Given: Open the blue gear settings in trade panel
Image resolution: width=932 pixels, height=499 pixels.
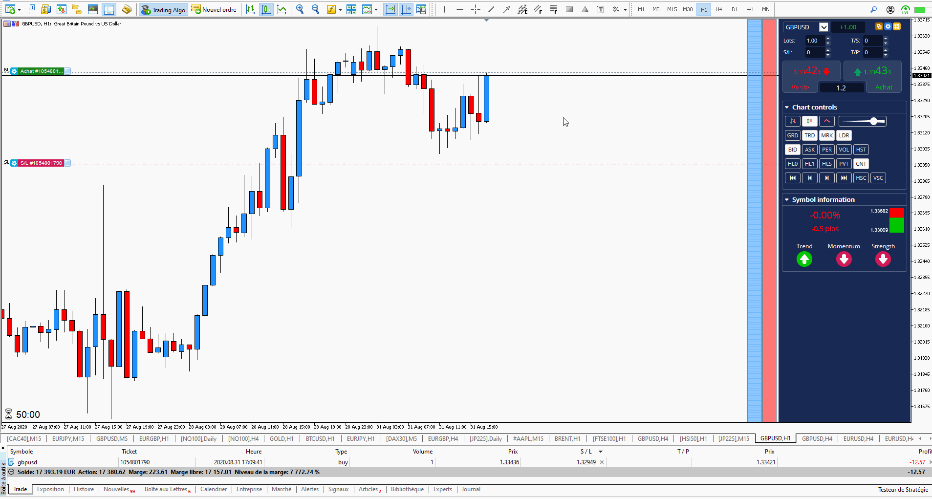Looking at the screenshot, I should (888, 27).
